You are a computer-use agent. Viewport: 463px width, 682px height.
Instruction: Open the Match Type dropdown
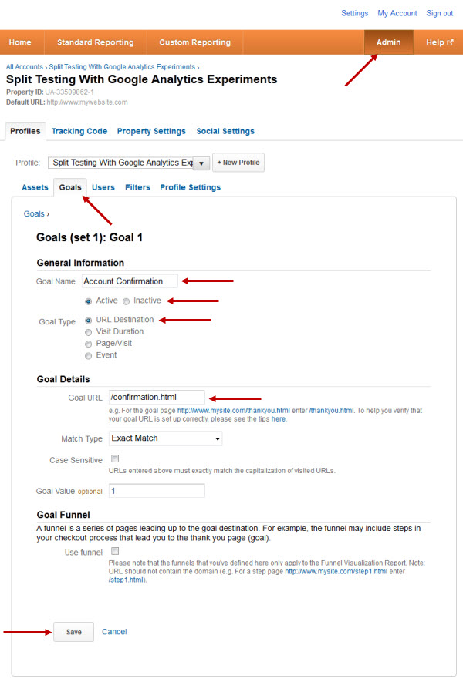coord(166,438)
